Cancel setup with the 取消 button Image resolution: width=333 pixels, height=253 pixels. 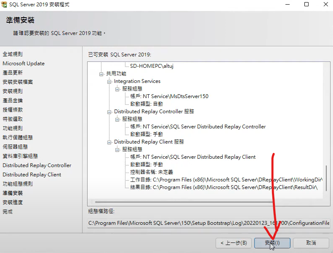tap(311, 243)
